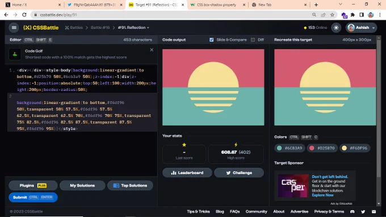The height and width of the screenshot is (217, 386).
Task: Click the scrollbar down arrow
Action: click(x=379, y=204)
